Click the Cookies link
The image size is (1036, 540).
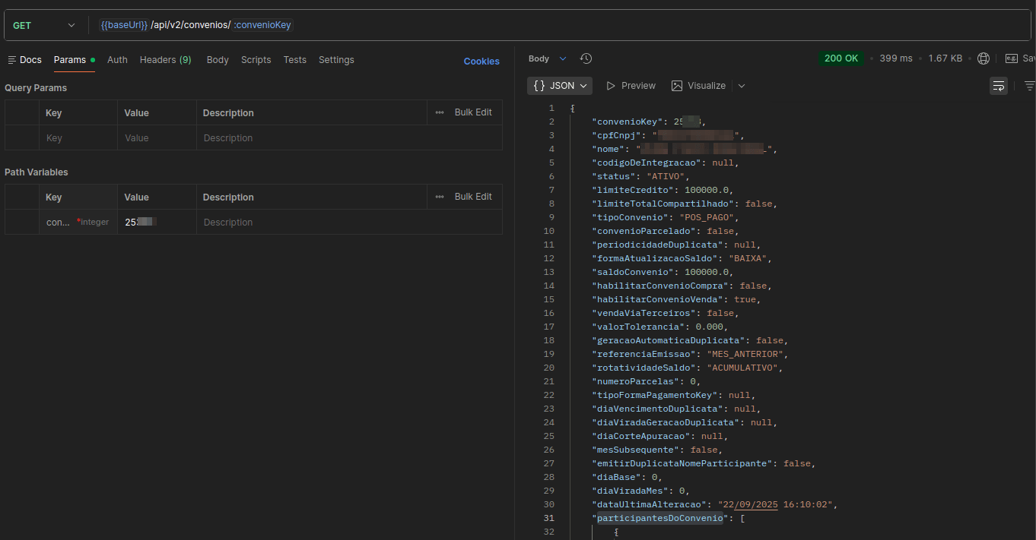[x=481, y=62]
